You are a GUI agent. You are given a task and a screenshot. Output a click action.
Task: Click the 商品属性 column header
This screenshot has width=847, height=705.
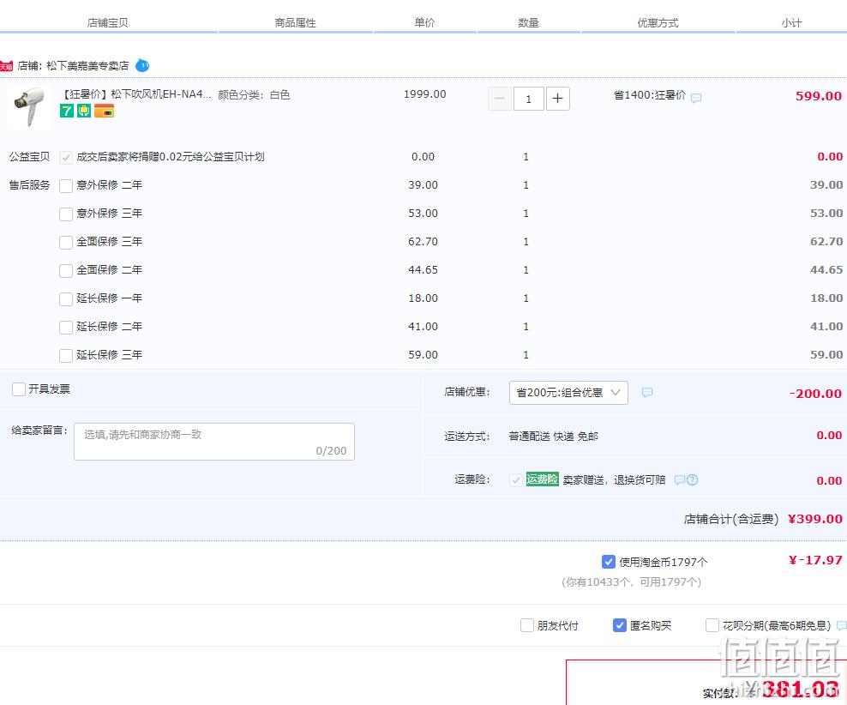295,22
